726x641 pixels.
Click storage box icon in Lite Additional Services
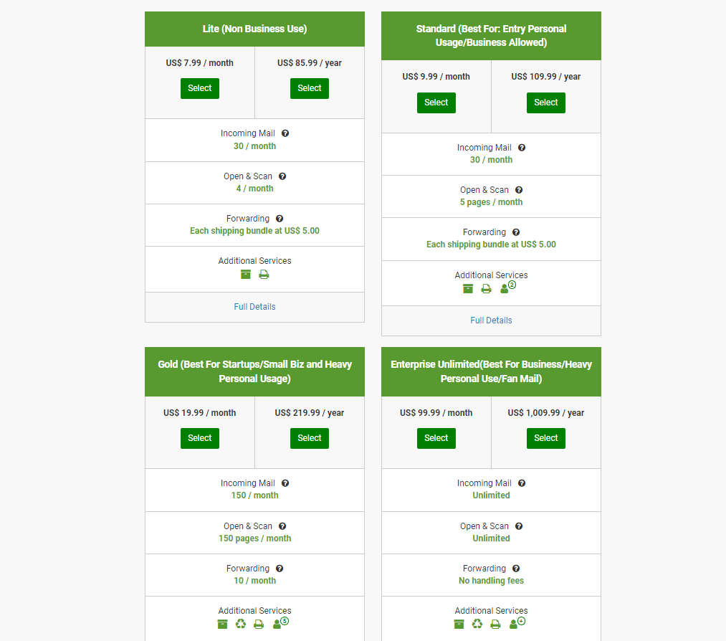point(246,275)
